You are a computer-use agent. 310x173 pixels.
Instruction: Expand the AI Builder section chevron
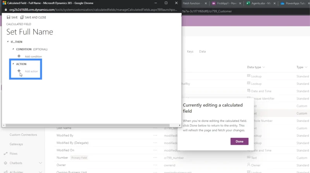tap(40, 172)
